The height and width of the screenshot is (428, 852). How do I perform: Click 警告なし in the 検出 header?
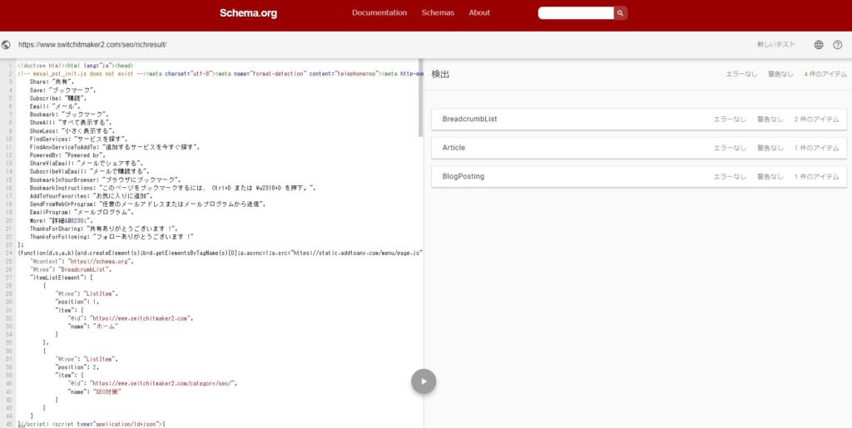click(780, 74)
